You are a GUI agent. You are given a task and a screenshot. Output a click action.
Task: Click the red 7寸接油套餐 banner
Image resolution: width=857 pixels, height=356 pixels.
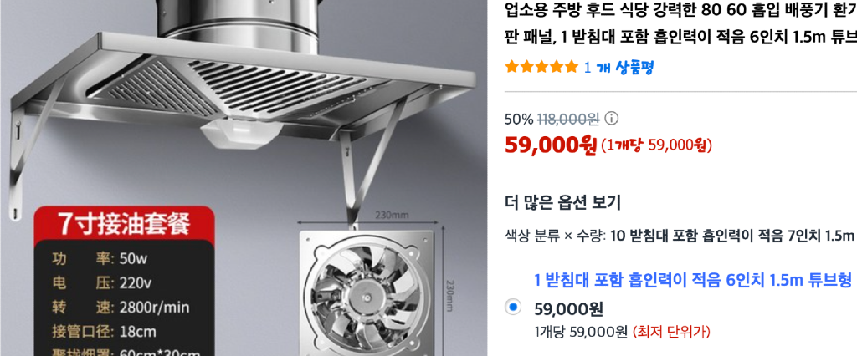point(124,224)
